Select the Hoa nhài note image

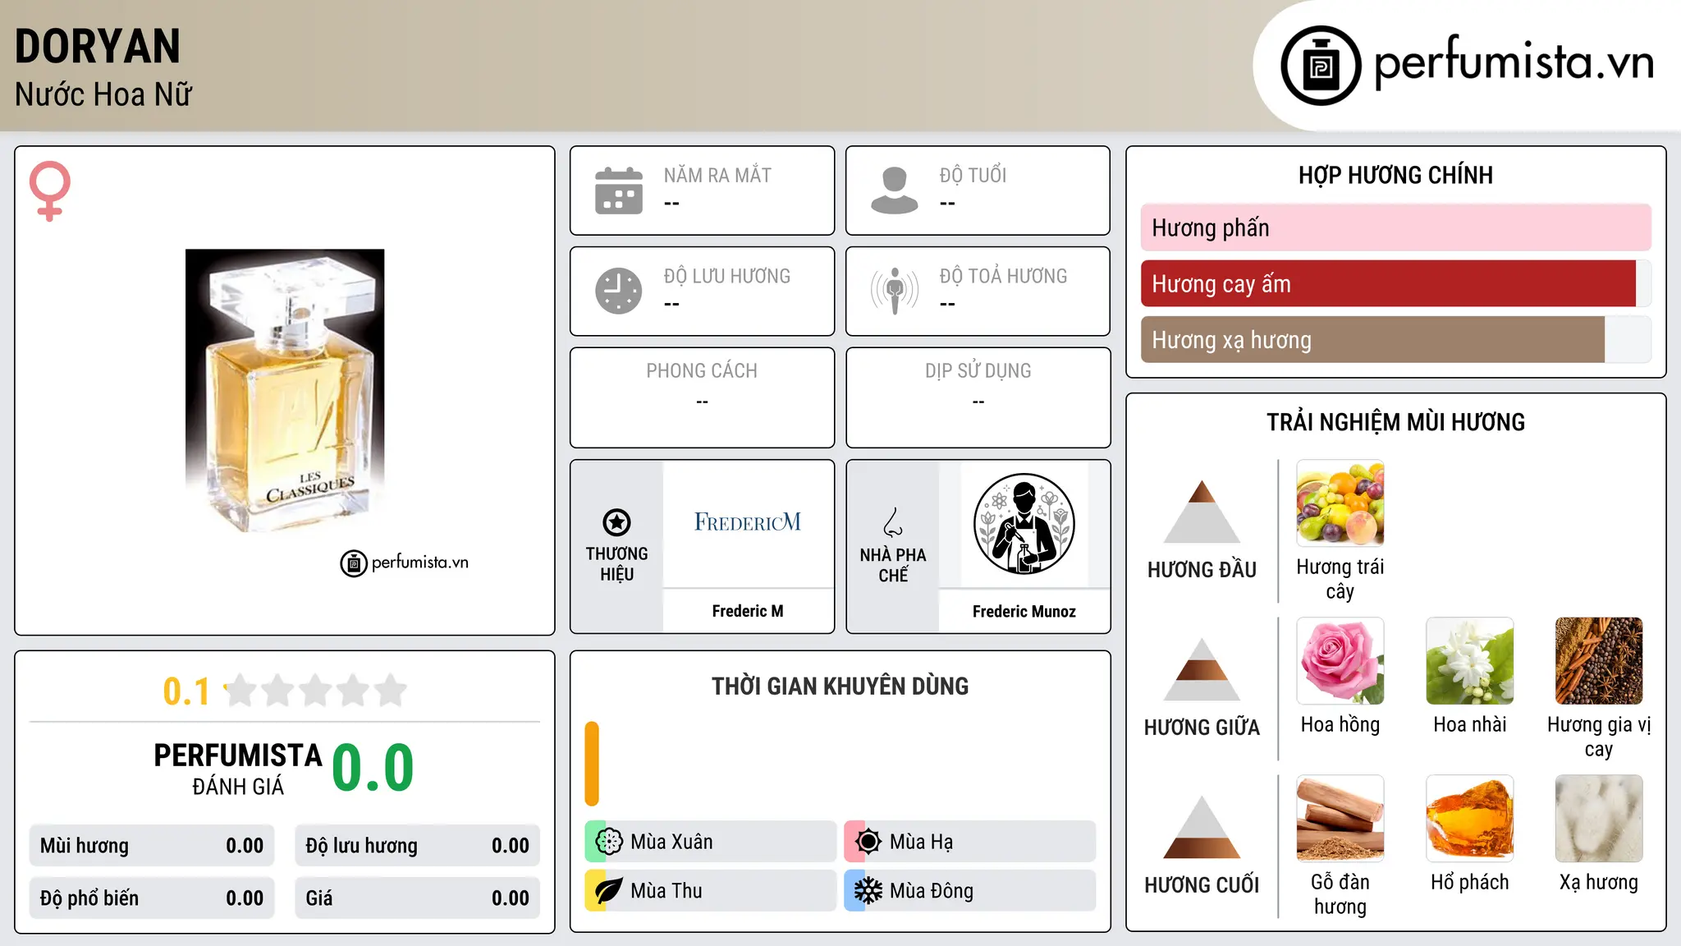click(x=1470, y=660)
